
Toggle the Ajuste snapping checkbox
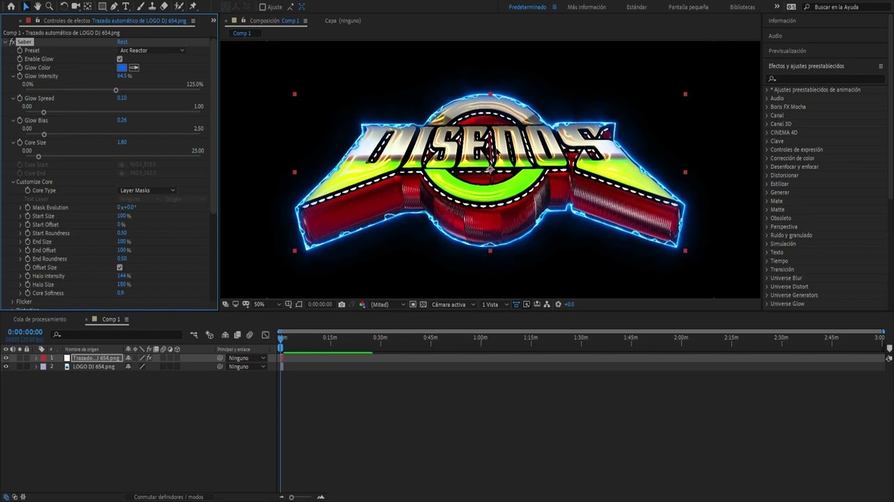pos(263,7)
